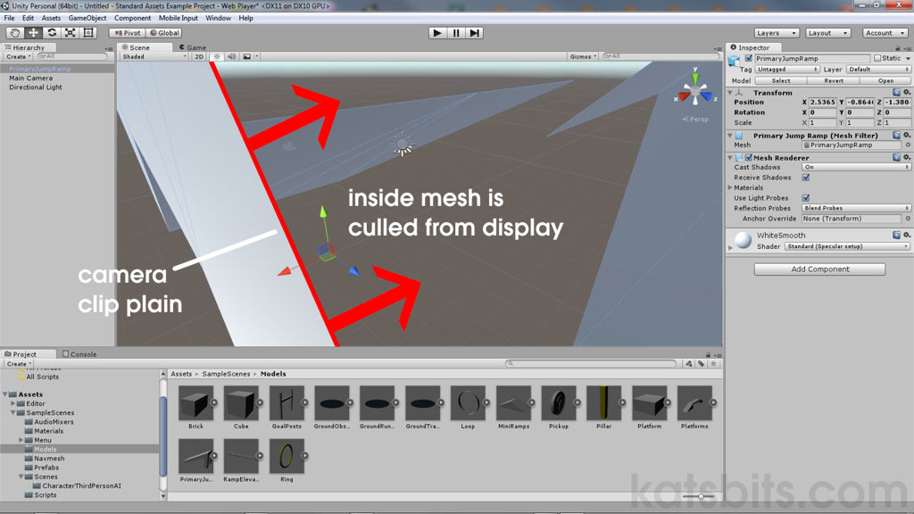Switch to the Console tab
The width and height of the screenshot is (914, 514).
pos(79,353)
